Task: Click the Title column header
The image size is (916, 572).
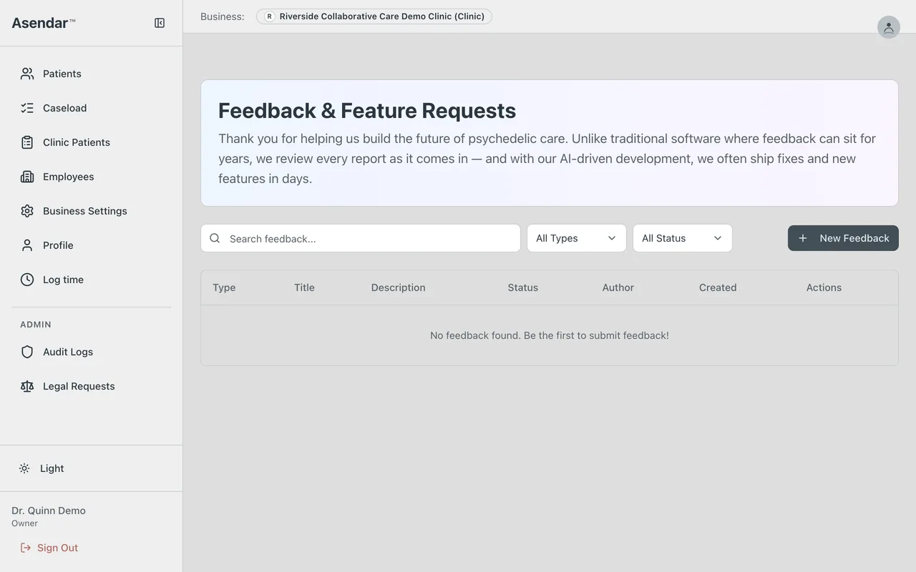Action: tap(304, 287)
